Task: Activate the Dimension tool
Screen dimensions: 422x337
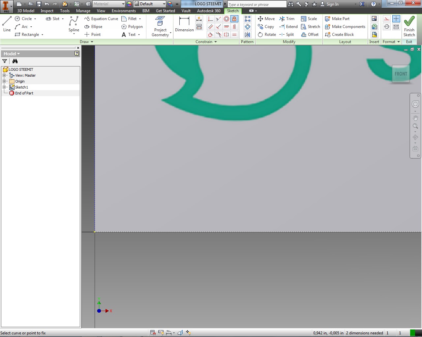Action: [184, 24]
